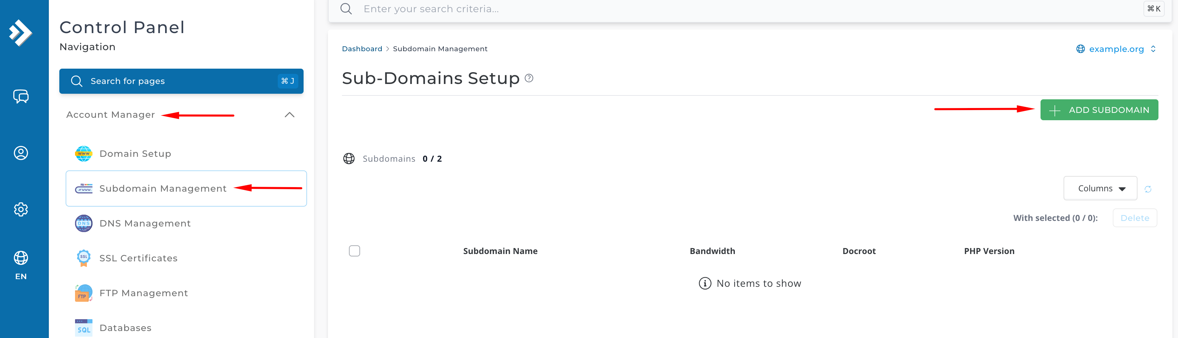1178x338 pixels.
Task: Toggle the select-all subdomains checkbox
Action: [x=355, y=251]
